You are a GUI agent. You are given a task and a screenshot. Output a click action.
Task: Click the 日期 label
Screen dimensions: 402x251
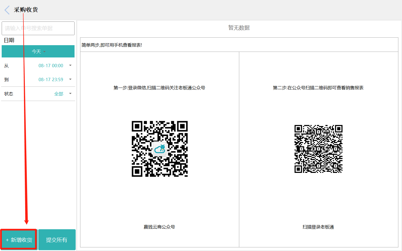9,40
